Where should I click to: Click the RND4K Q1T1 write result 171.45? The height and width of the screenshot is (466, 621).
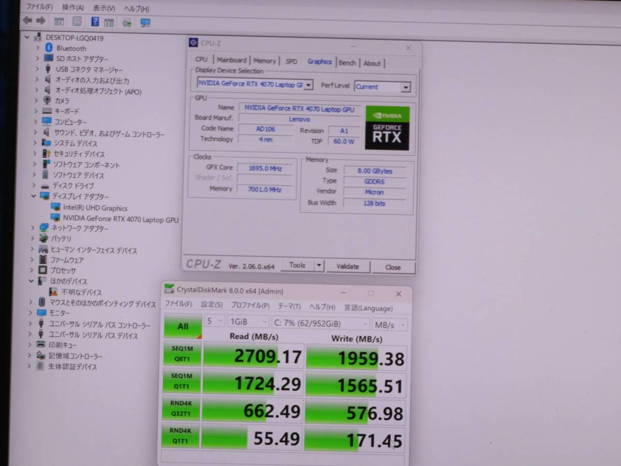tap(356, 441)
